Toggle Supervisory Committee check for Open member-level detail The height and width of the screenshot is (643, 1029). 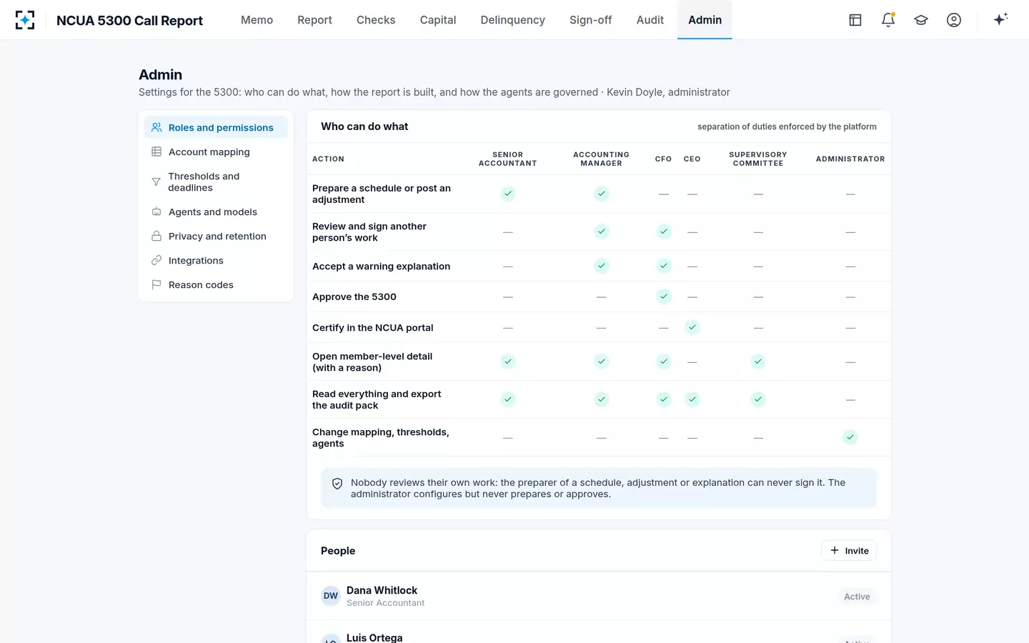tap(758, 362)
